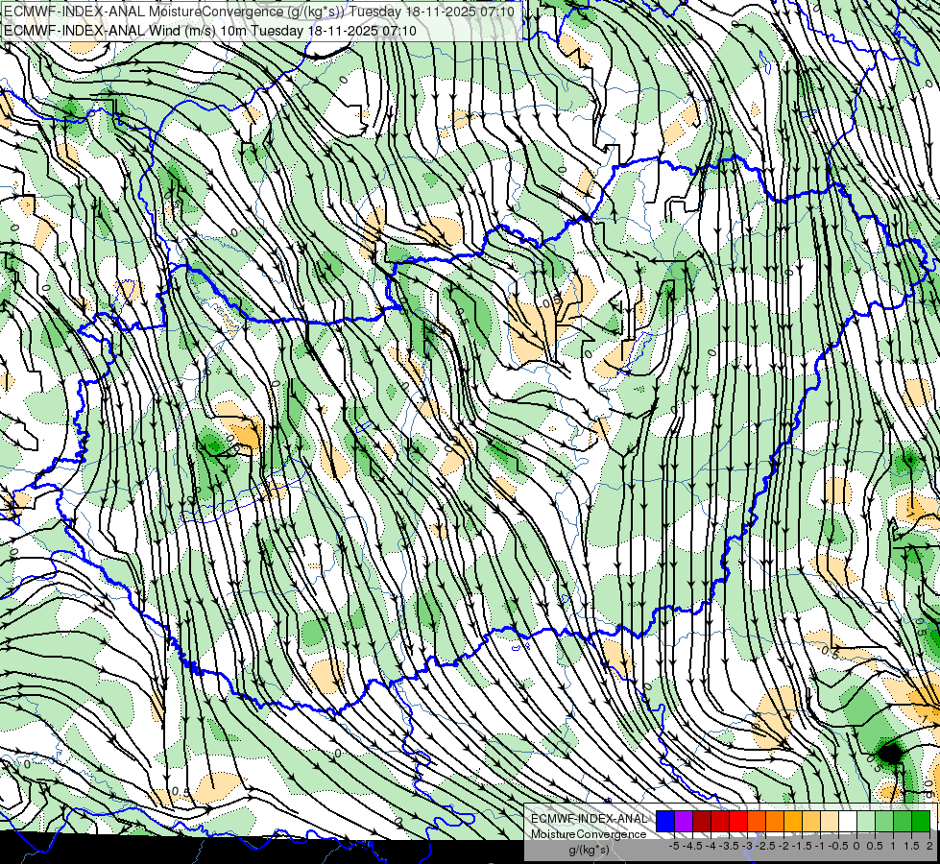
Task: Click the Wind (m/s) 10m title line
Action: coord(210,31)
